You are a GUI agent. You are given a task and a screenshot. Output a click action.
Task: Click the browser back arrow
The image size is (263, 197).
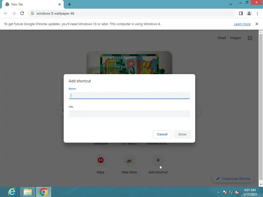point(6,13)
